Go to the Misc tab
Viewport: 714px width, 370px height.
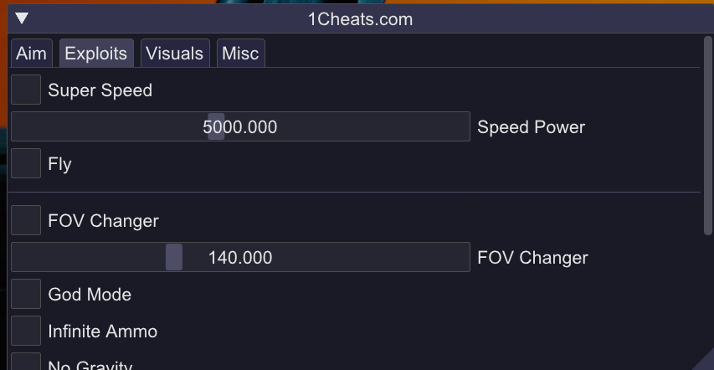tap(240, 54)
